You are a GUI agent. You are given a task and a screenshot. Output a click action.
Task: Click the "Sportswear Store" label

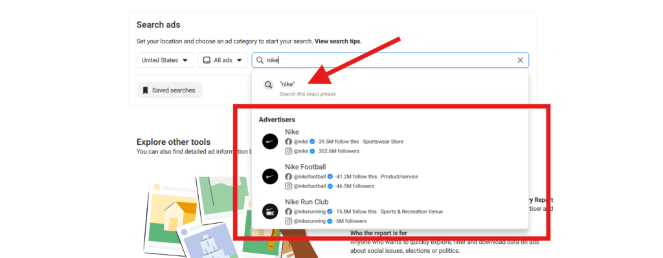coord(383,142)
